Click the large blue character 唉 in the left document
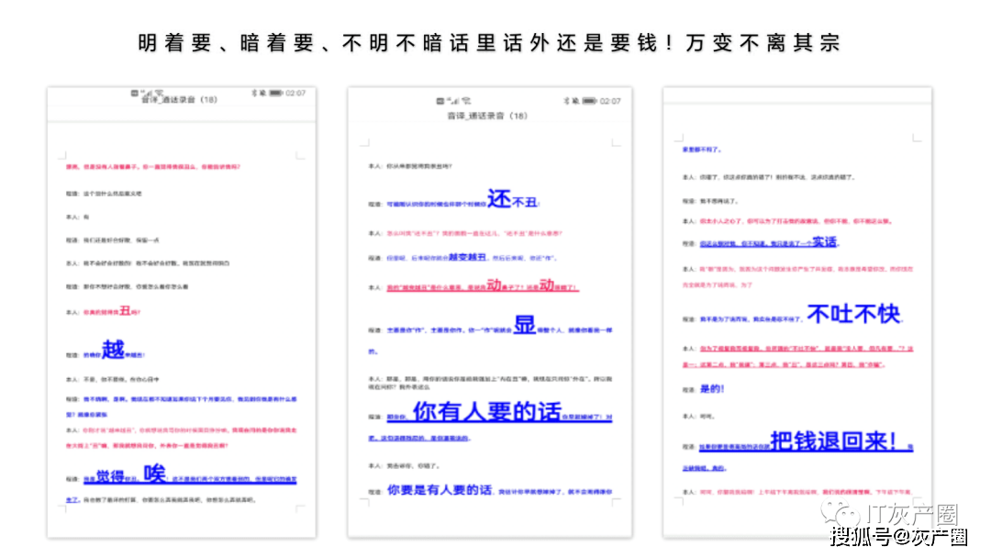Image resolution: width=991 pixels, height=558 pixels. pyautogui.click(x=154, y=474)
